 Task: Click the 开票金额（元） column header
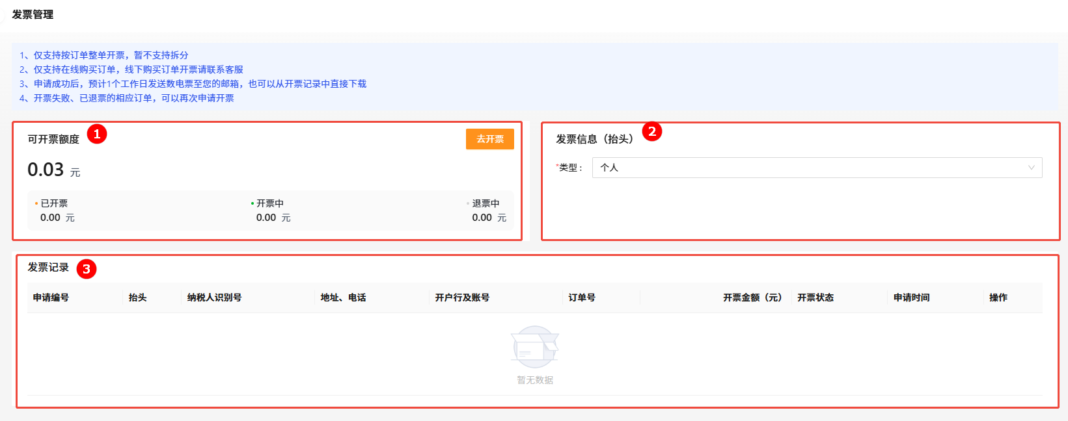752,298
